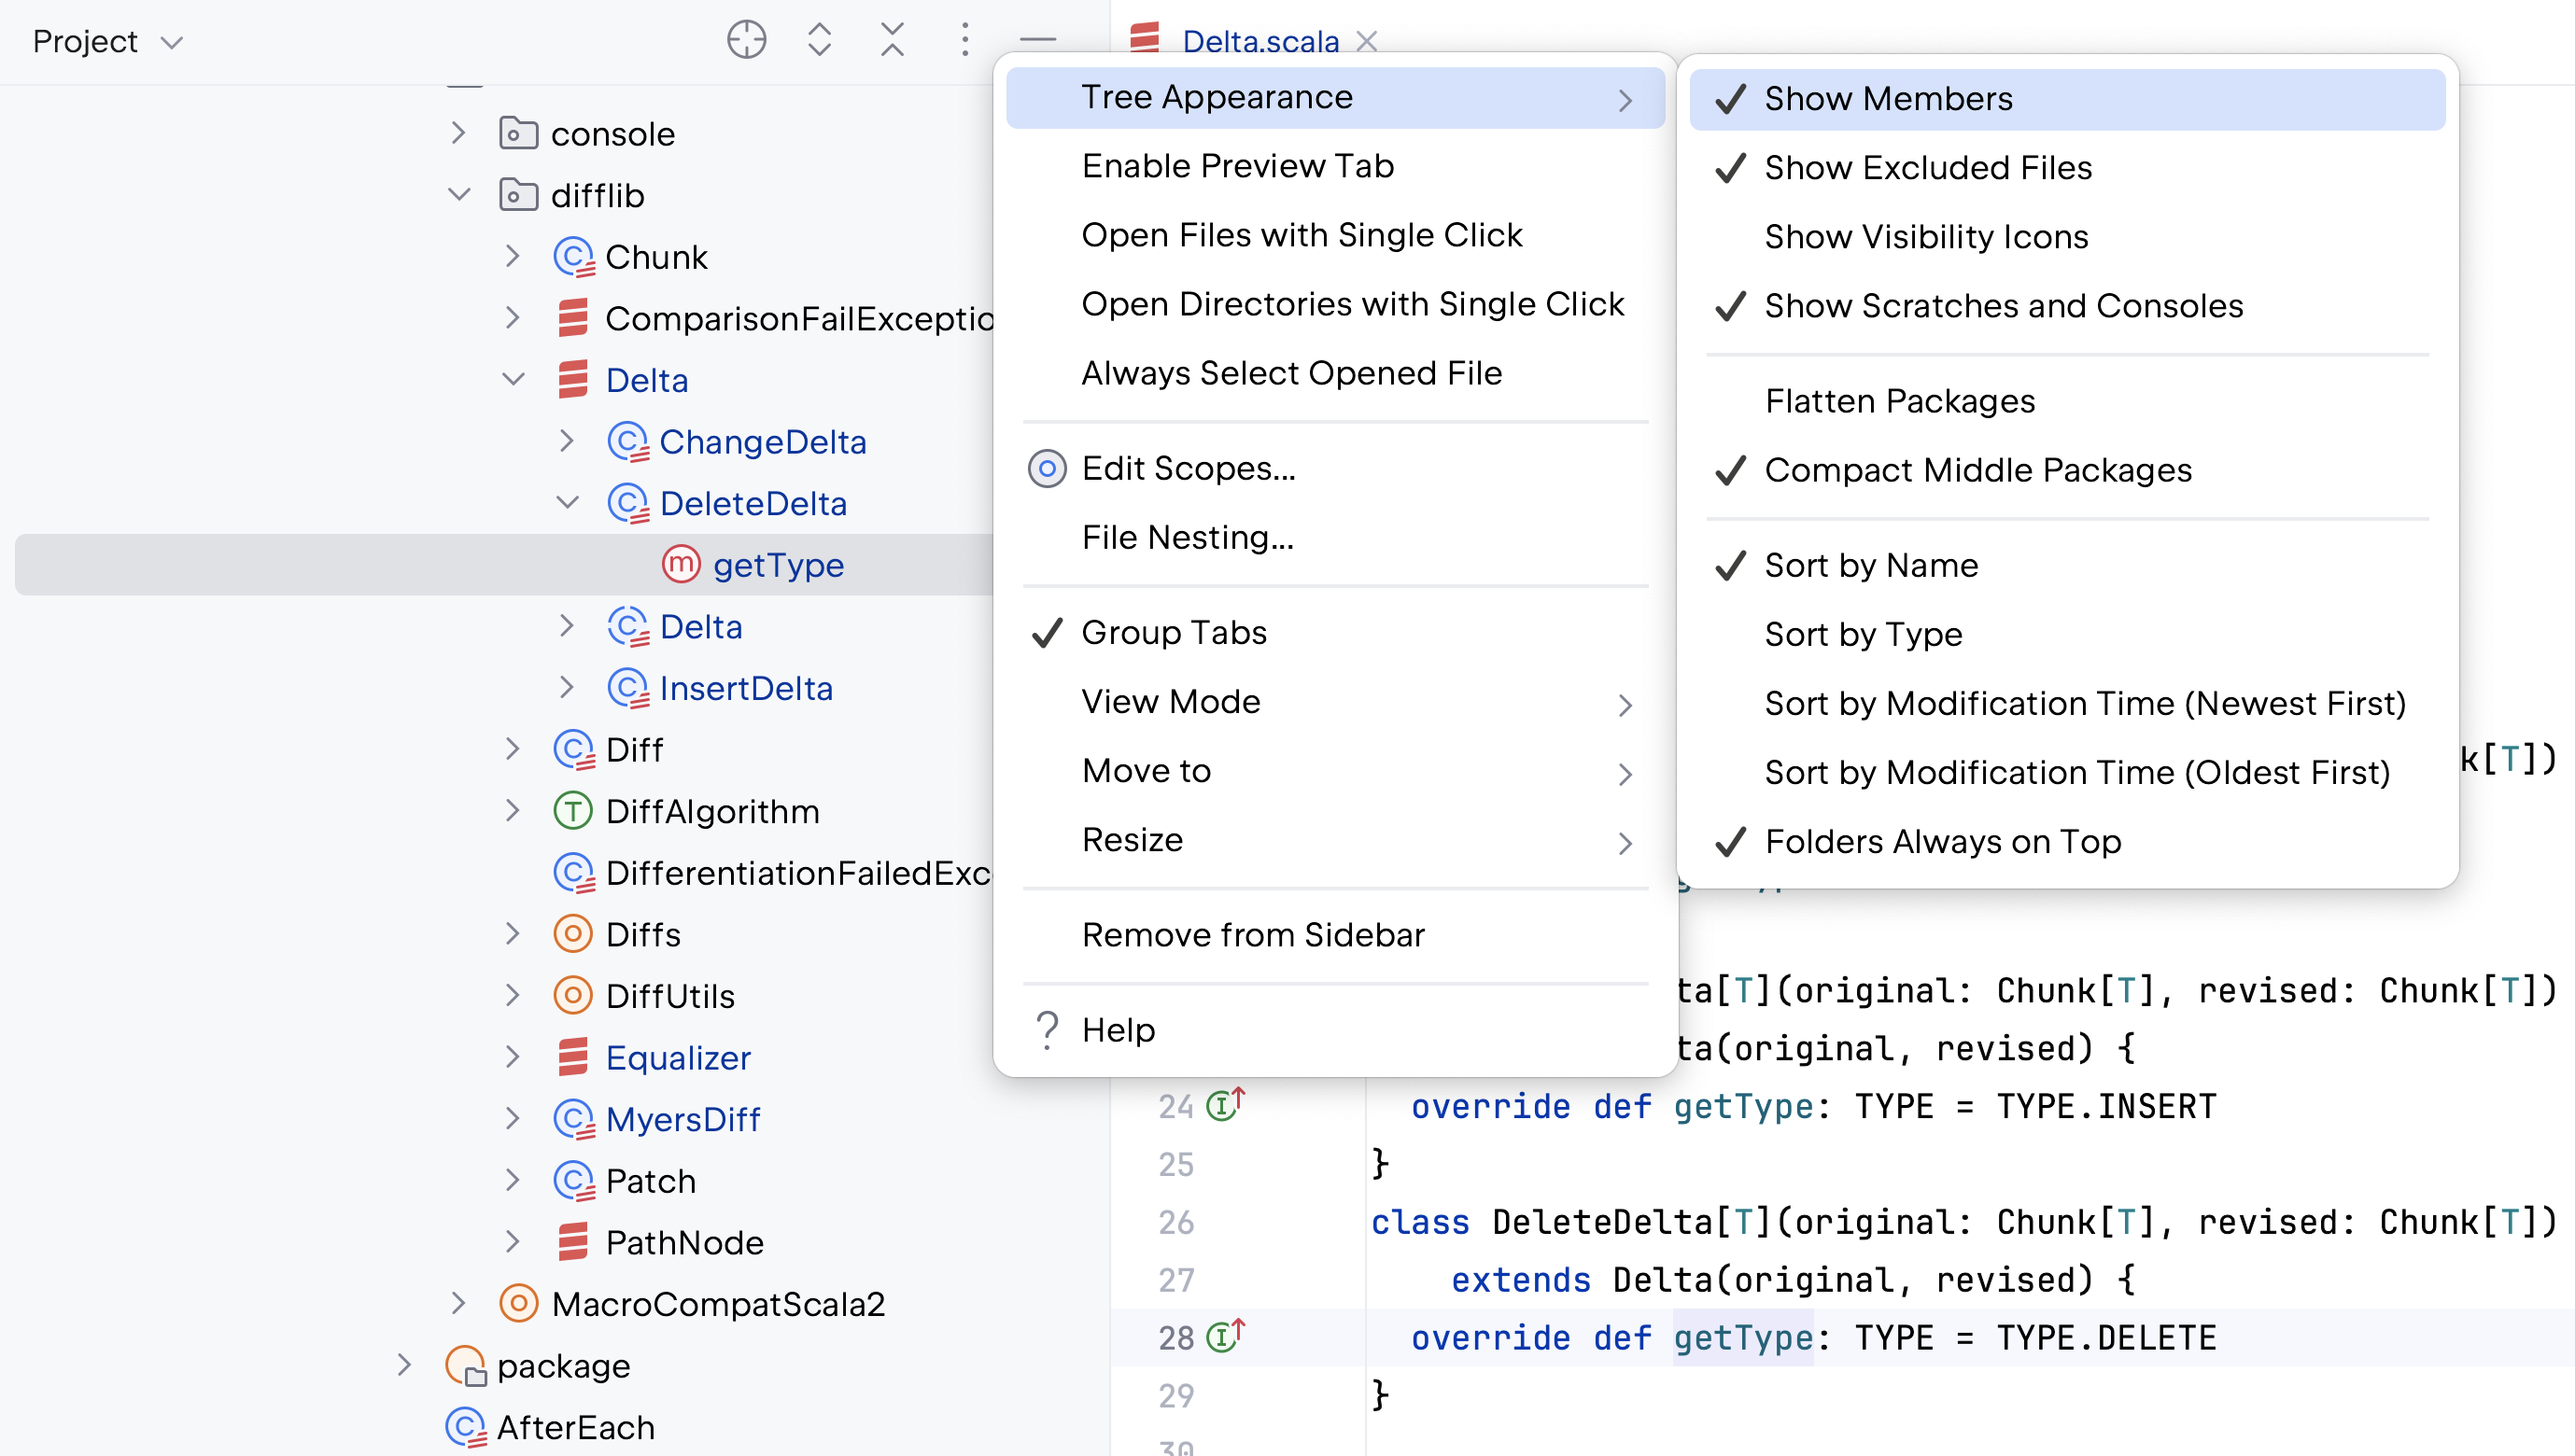Image resolution: width=2575 pixels, height=1456 pixels.
Task: Click the hide tool window minimize icon
Action: 1038,40
